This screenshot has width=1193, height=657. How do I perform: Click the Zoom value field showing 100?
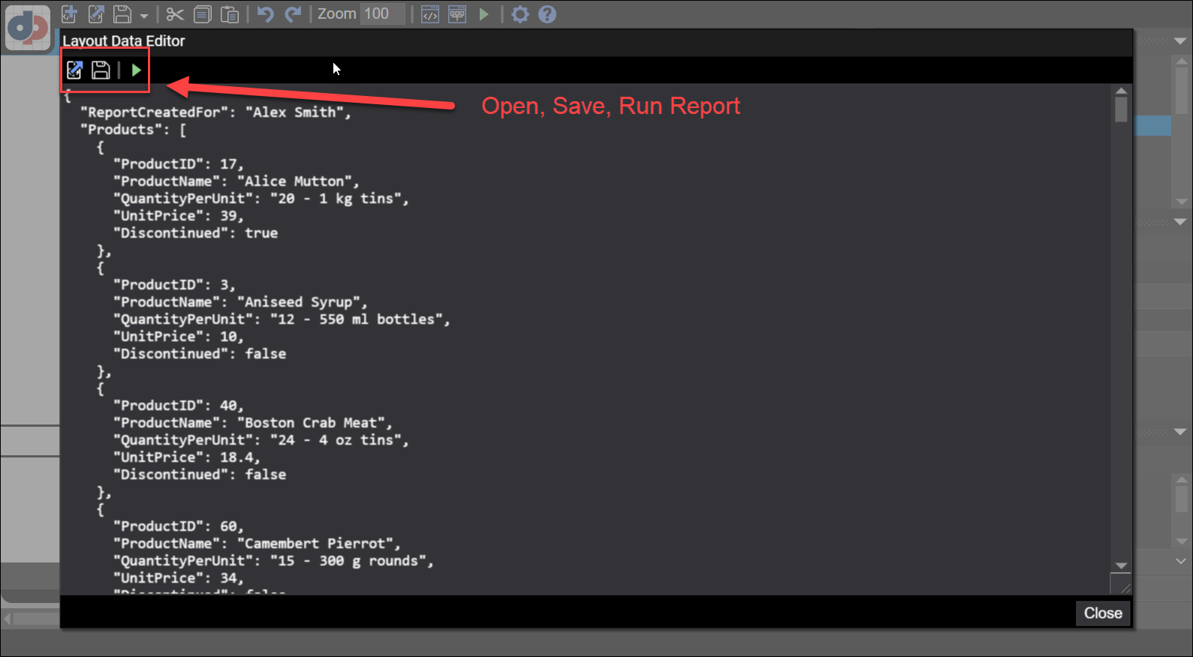click(x=381, y=14)
